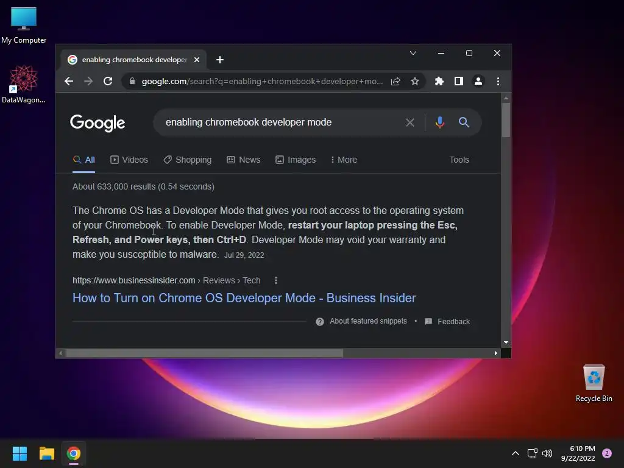
Task: Open a new tab with the plus button
Action: click(219, 60)
